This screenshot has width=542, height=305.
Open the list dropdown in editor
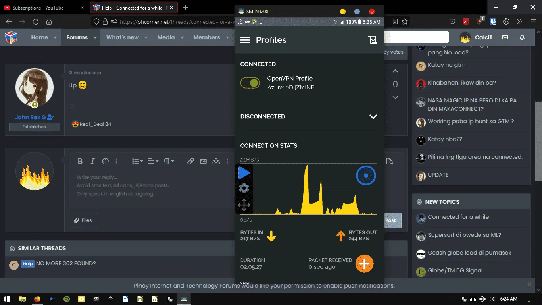tap(137, 161)
